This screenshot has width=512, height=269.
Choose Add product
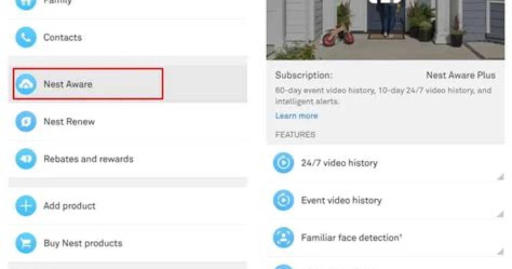[x=128, y=206]
